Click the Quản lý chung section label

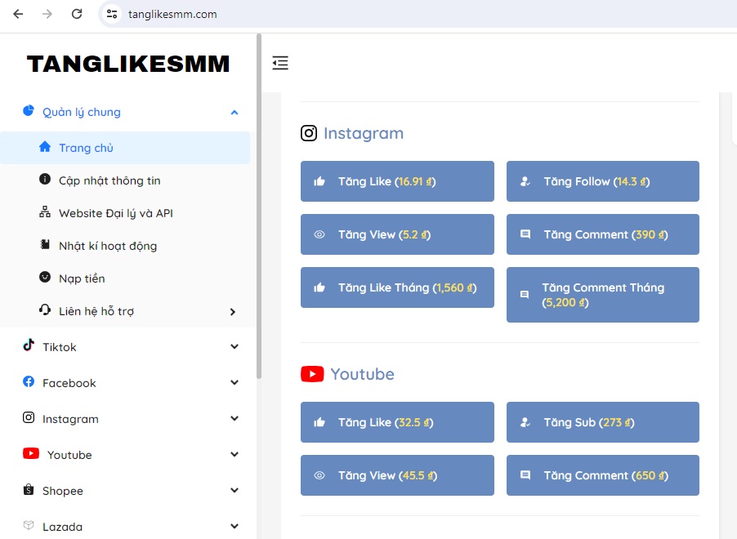pyautogui.click(x=82, y=113)
